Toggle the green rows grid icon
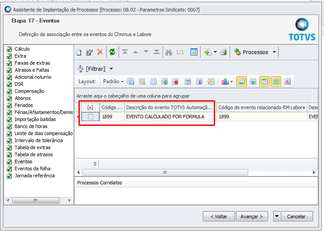The height and width of the screenshot is (231, 324). point(253,82)
